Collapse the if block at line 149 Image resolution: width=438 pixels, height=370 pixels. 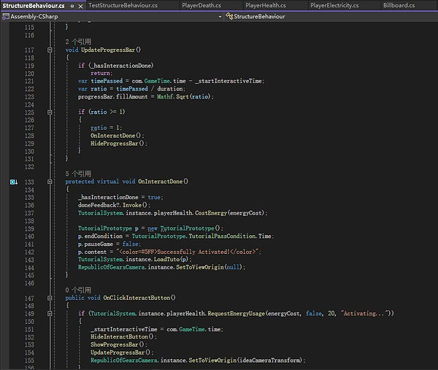coord(50,314)
